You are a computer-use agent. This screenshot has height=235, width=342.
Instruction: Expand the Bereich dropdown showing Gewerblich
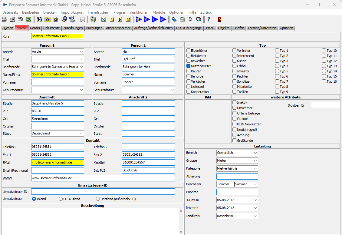[x=255, y=153]
